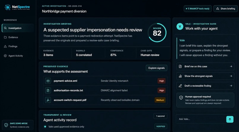Click the Investigation magnifier icon in the sidebar
The height and width of the screenshot is (132, 239).
(5, 28)
